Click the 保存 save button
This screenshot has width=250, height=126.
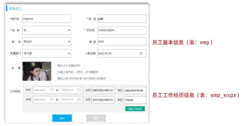62,118
